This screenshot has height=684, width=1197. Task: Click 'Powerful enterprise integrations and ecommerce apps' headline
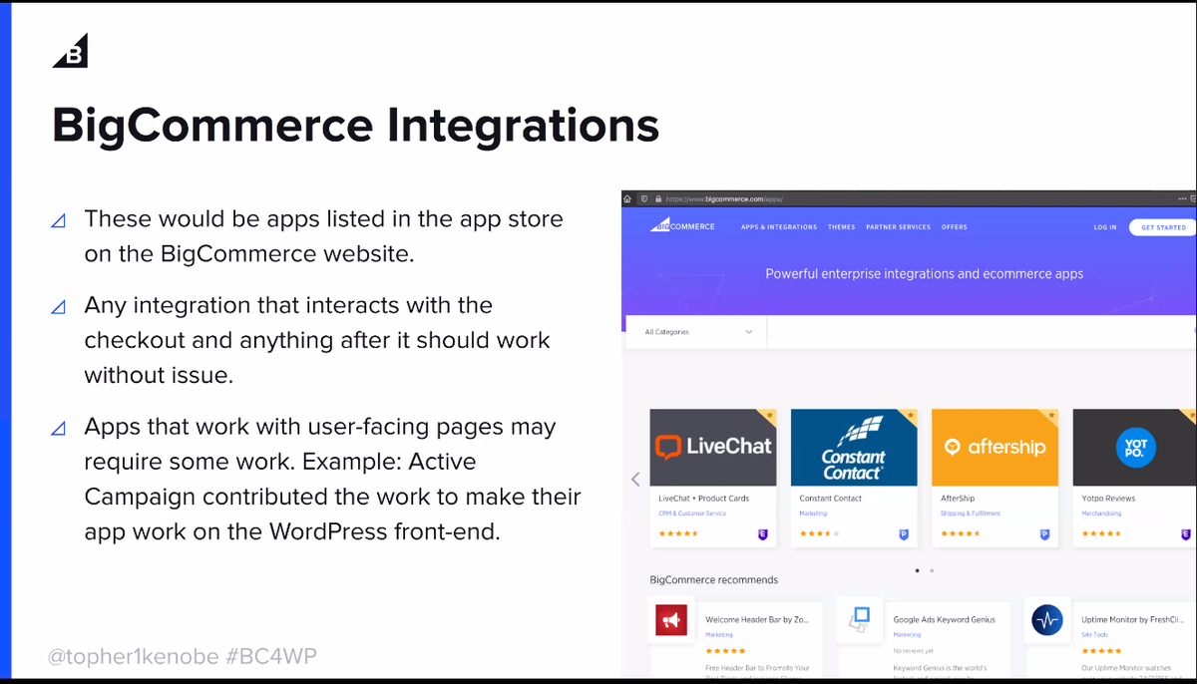tap(924, 273)
